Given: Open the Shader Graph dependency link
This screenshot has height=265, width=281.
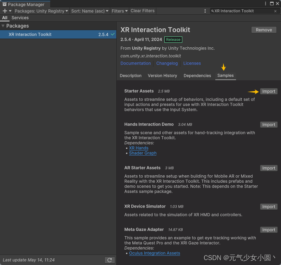Looking at the screenshot, I should tap(143, 153).
